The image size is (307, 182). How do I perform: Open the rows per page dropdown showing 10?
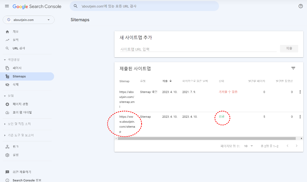[248, 146]
